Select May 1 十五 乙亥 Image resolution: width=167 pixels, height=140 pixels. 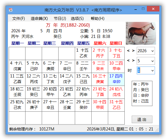pyautogui.click(x=83, y=53)
